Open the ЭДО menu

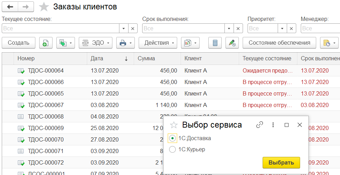95,43
